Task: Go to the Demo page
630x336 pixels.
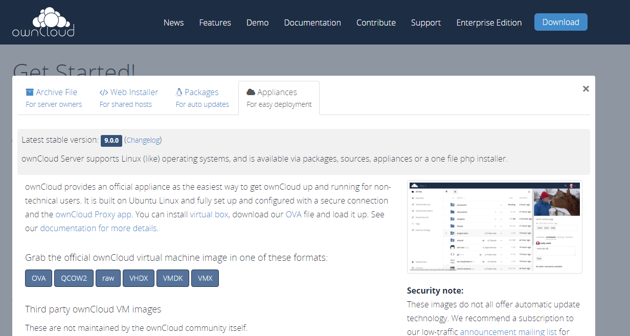Action: click(257, 23)
